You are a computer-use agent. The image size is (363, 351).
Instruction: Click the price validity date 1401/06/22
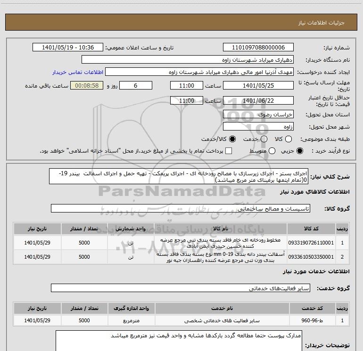(258, 100)
